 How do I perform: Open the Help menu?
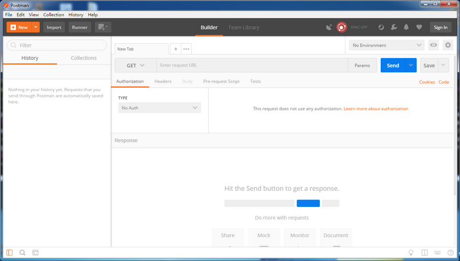93,15
